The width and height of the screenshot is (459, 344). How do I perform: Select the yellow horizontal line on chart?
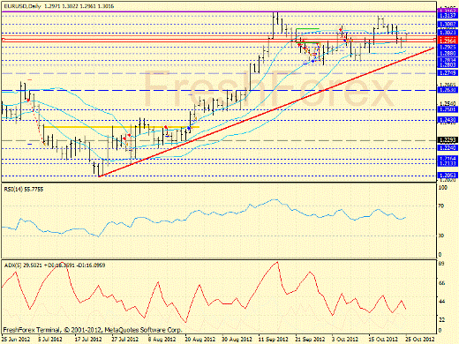pyautogui.click(x=122, y=127)
